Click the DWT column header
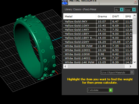Image resolution: width=139 pixels, height=104 pixels. coord(117,16)
